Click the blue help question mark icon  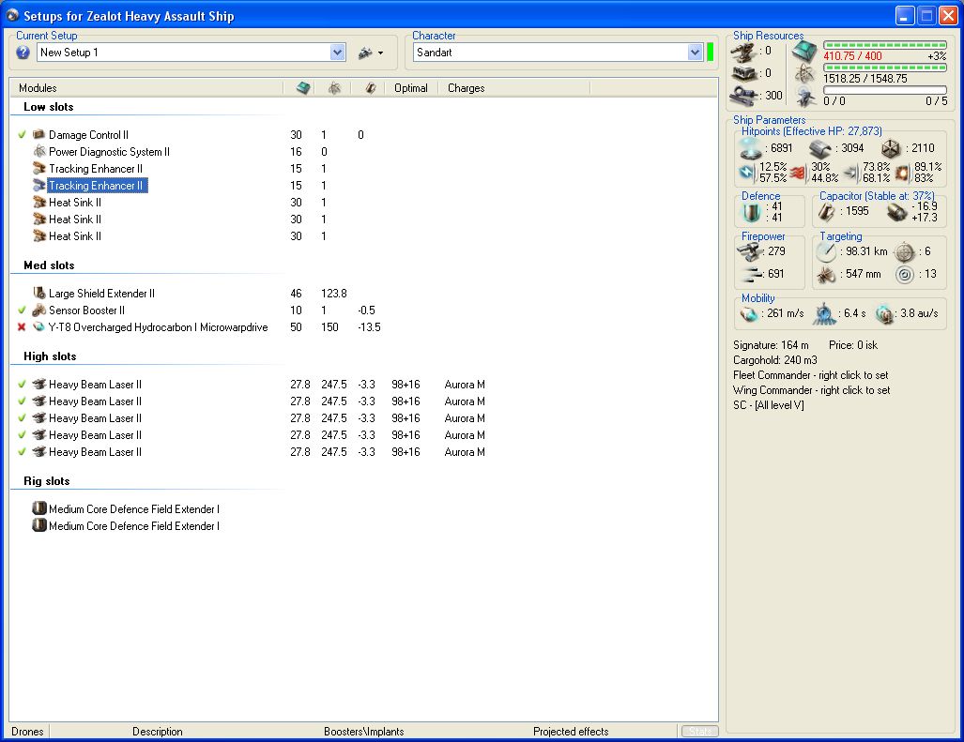(23, 53)
